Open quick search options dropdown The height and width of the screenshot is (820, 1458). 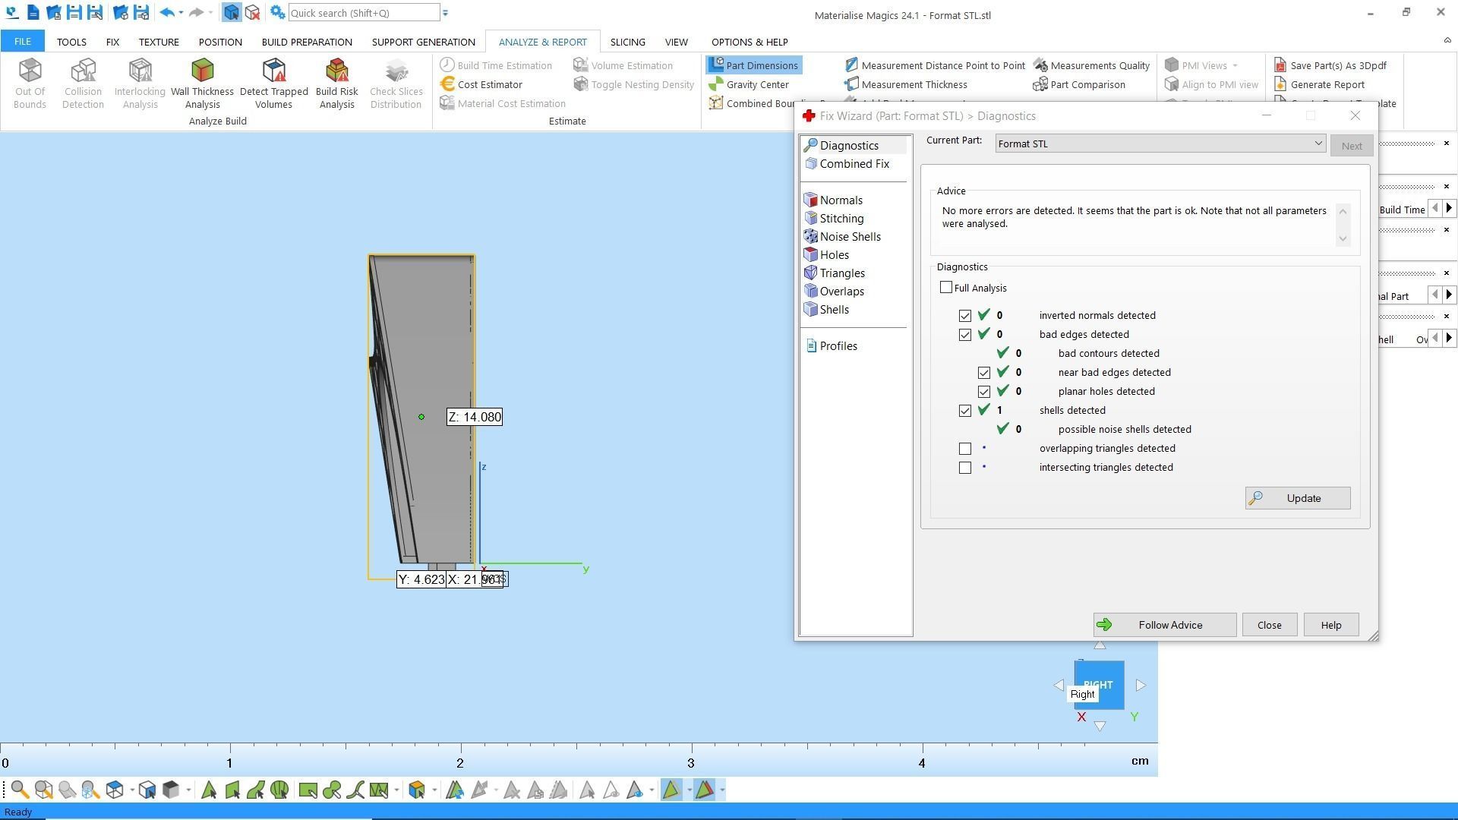[445, 13]
